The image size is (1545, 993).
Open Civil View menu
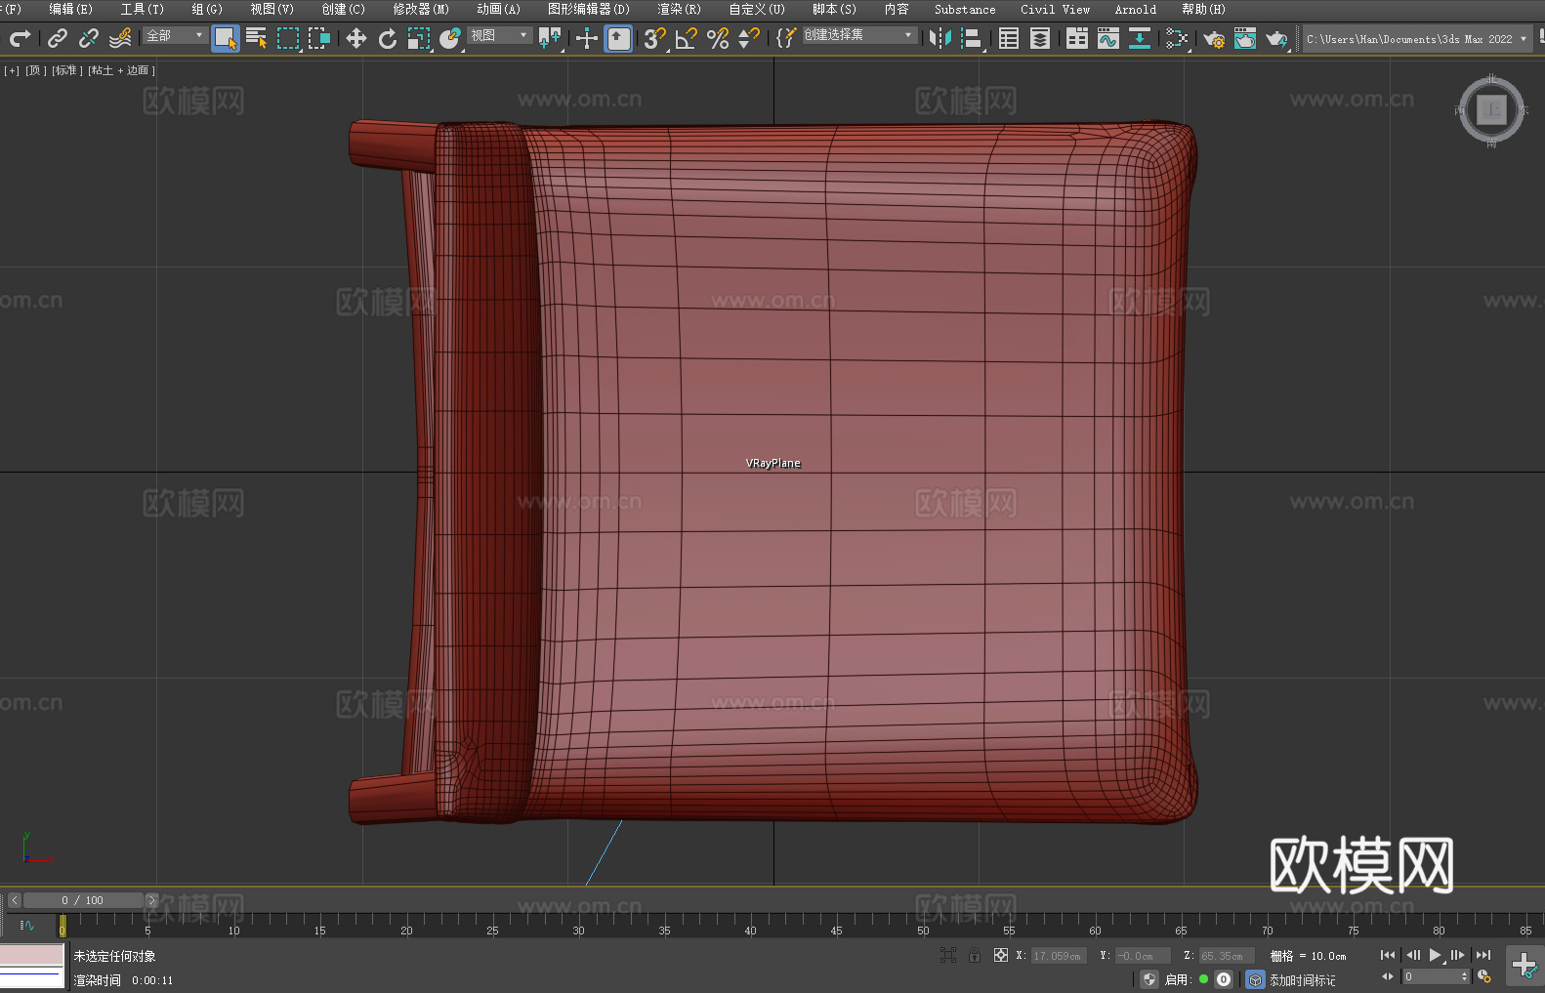point(1055,9)
